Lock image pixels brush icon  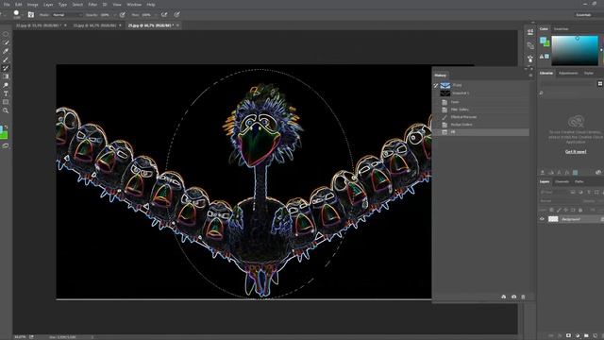[559, 210]
